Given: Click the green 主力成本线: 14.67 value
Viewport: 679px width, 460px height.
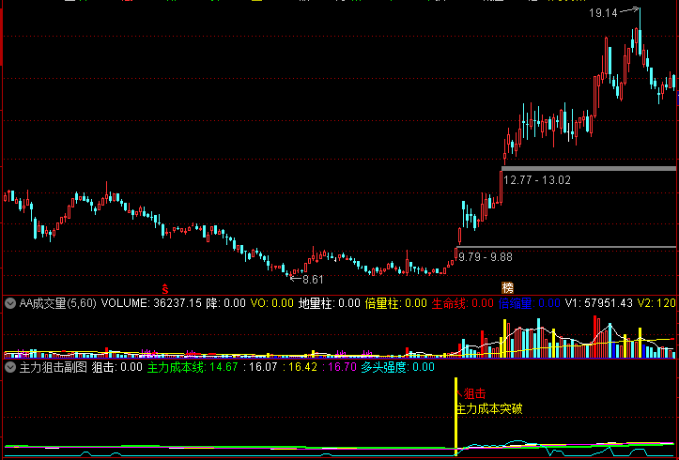Looking at the screenshot, I should point(193,367).
